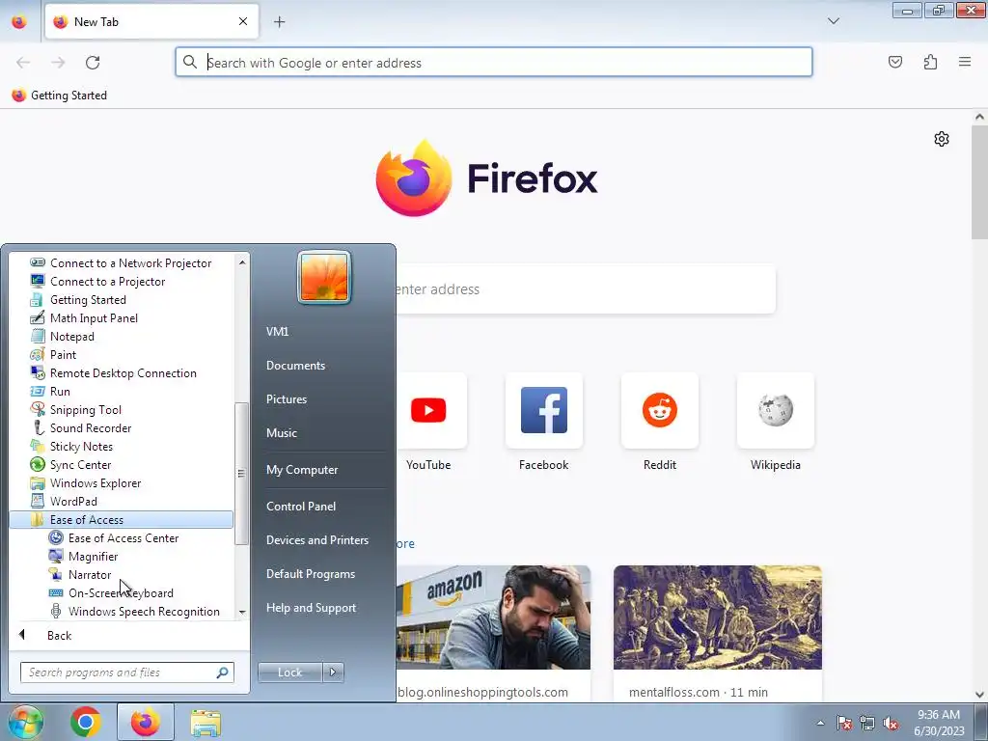988x741 pixels.
Task: Open VM1 user folder link
Action: click(277, 332)
